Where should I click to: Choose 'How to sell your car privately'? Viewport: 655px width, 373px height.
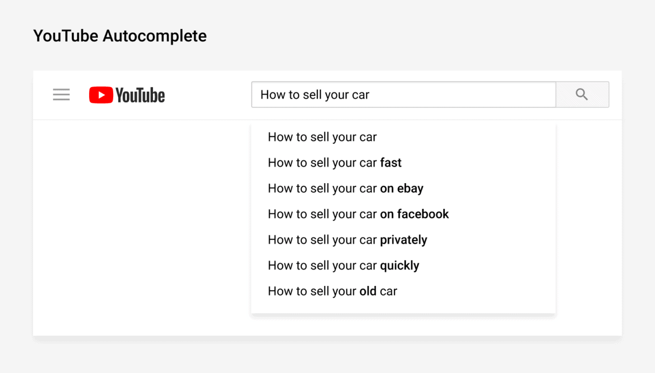pyautogui.click(x=347, y=239)
